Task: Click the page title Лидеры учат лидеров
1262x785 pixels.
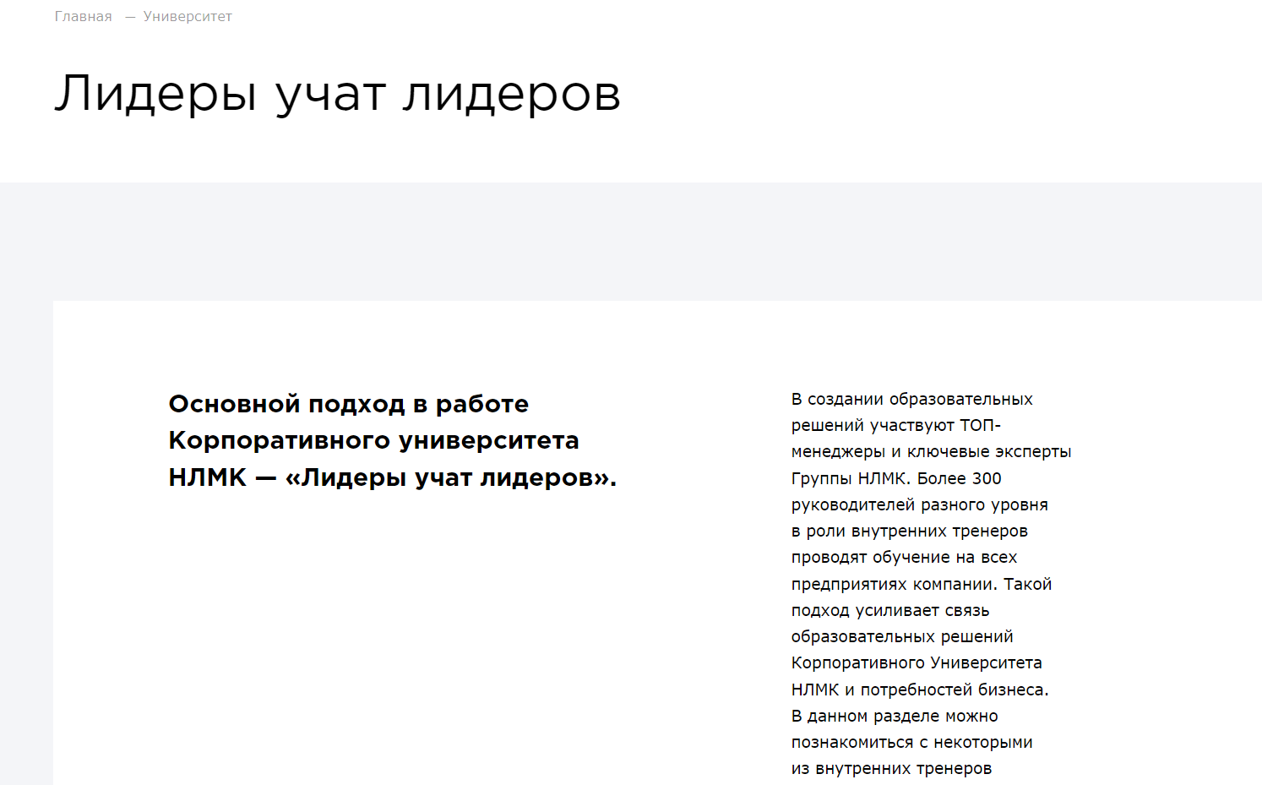Action: tap(338, 94)
